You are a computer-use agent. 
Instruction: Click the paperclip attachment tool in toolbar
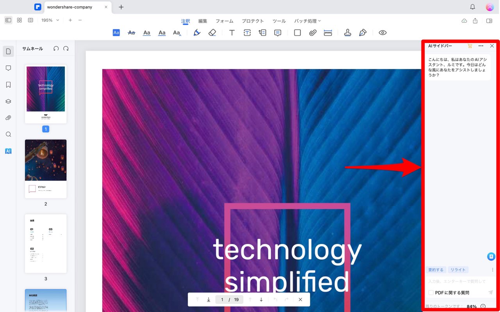pos(312,33)
